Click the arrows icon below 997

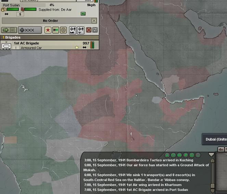tap(85, 47)
